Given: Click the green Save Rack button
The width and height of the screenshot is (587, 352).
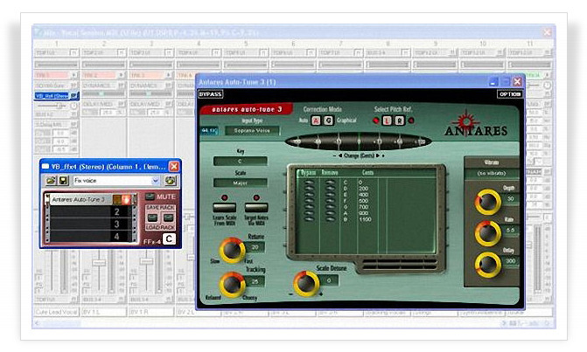Looking at the screenshot, I should click(x=152, y=217).
